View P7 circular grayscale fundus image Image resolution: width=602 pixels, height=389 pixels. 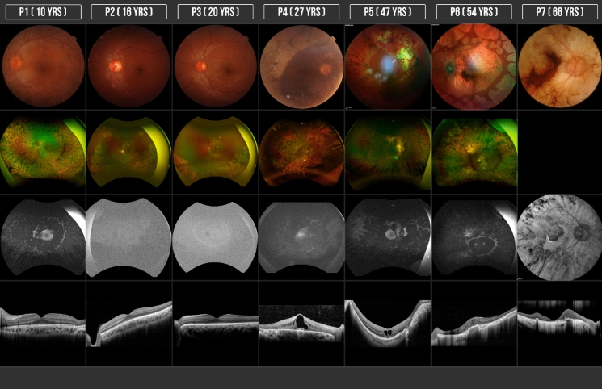click(x=560, y=237)
